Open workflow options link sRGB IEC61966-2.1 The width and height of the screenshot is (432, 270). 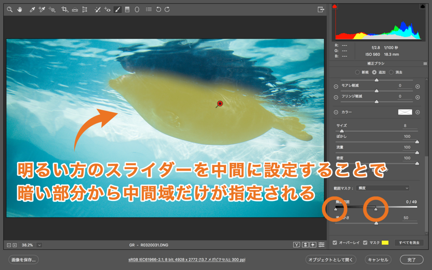click(187, 259)
